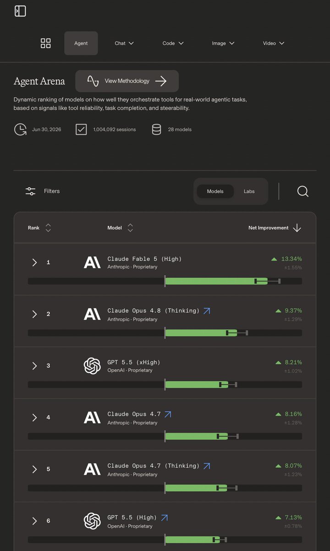This screenshot has width=330, height=551.
Task: Click the 8.21% improvement value
Action: click(293, 362)
